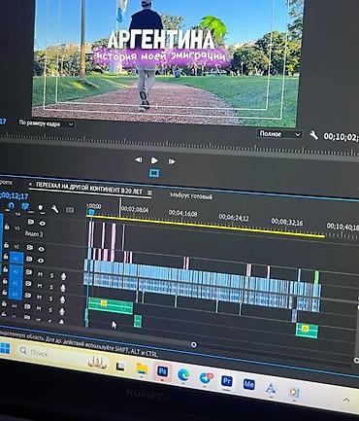
Task: Hide the V3 track using its eye icon
Action: click(x=43, y=224)
